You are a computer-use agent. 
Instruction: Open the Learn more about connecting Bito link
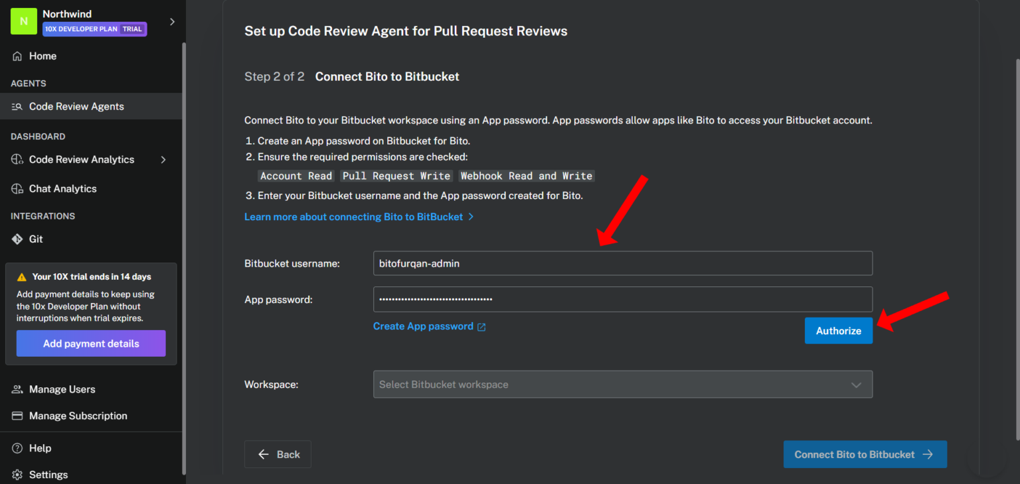pos(353,216)
